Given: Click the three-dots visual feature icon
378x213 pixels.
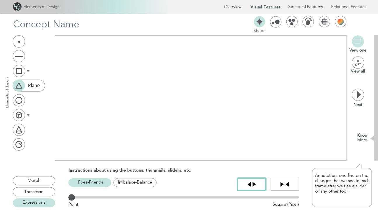Looking at the screenshot, I should 292,22.
